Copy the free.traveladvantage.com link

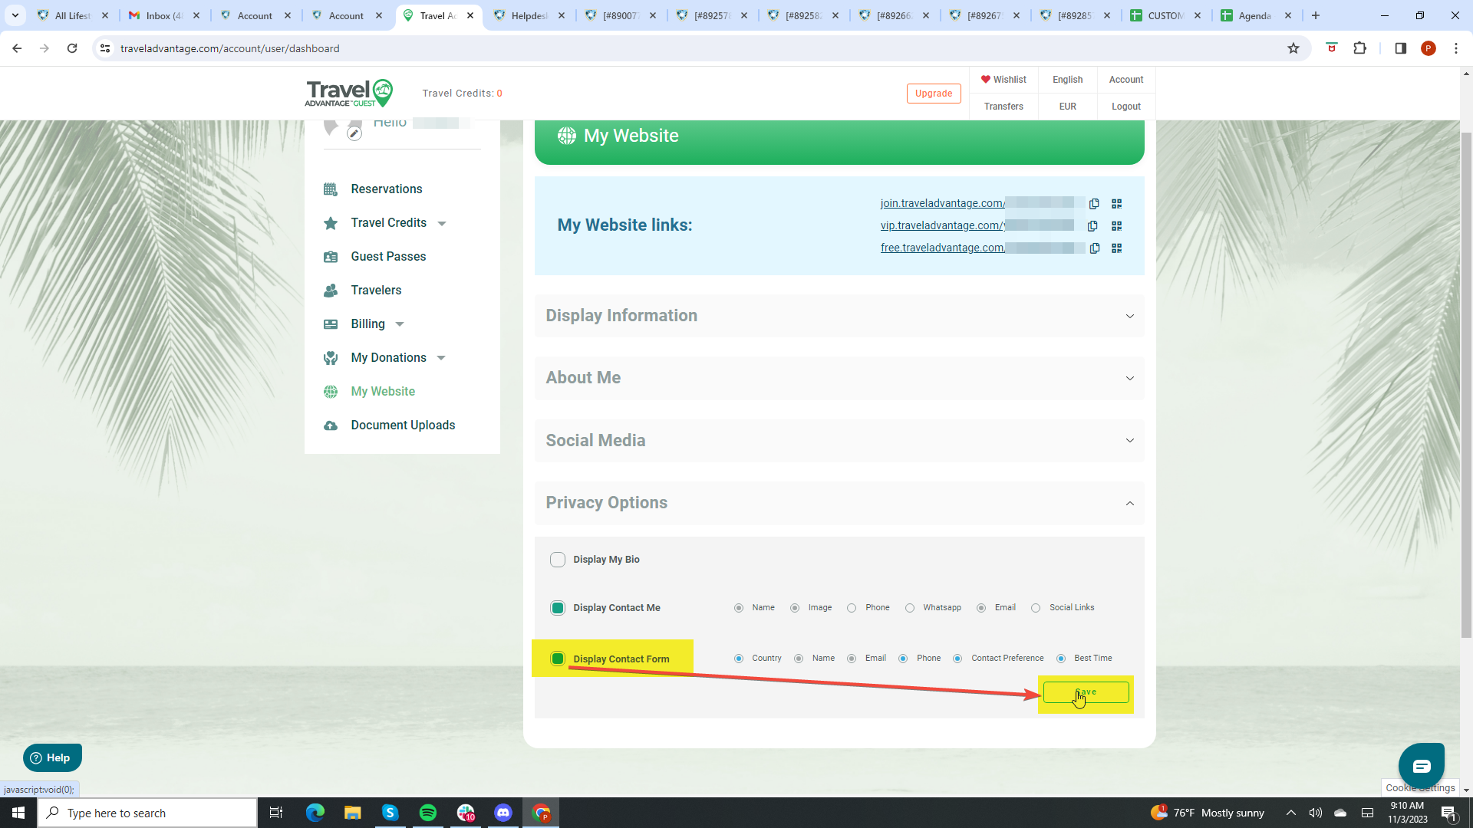click(x=1095, y=248)
